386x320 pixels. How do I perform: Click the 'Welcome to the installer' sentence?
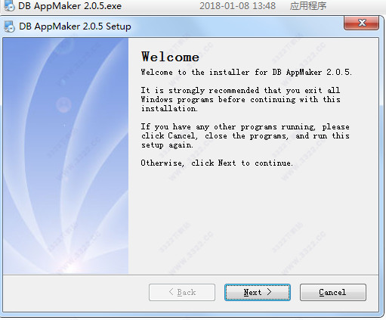pos(246,73)
